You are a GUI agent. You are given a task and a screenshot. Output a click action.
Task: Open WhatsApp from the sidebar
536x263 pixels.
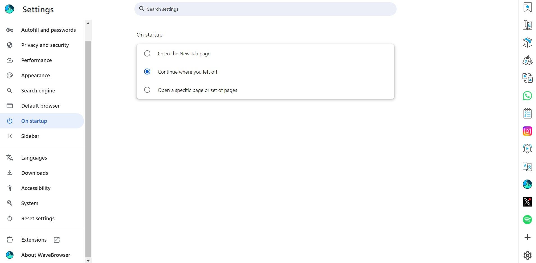pyautogui.click(x=527, y=96)
